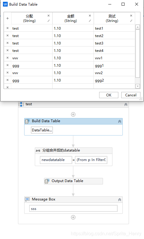Viewport: 144px width, 239px height.
Task: Click the Message Box sss text field
Action: [73, 208]
